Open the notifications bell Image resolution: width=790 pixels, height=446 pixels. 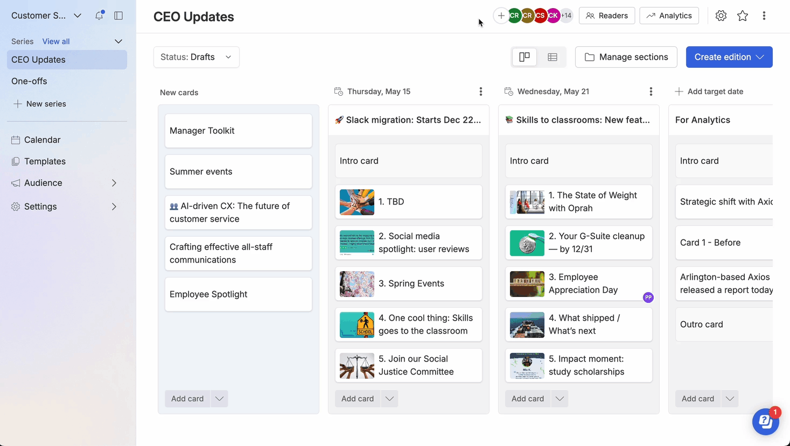pyautogui.click(x=99, y=16)
